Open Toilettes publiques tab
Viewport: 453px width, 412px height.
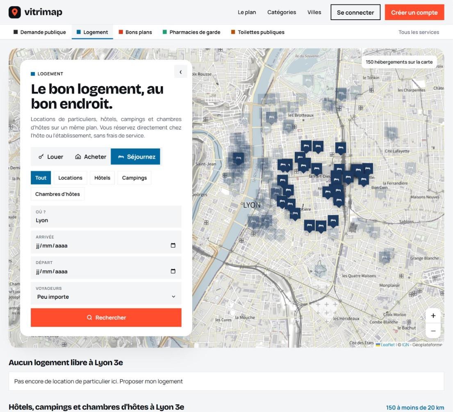click(x=258, y=32)
